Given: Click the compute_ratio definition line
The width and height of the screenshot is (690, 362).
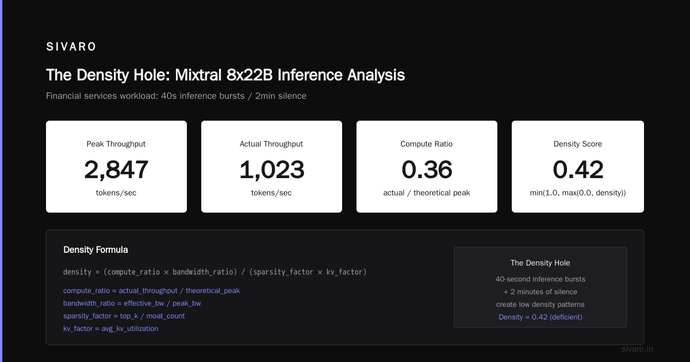Looking at the screenshot, I should (x=151, y=291).
